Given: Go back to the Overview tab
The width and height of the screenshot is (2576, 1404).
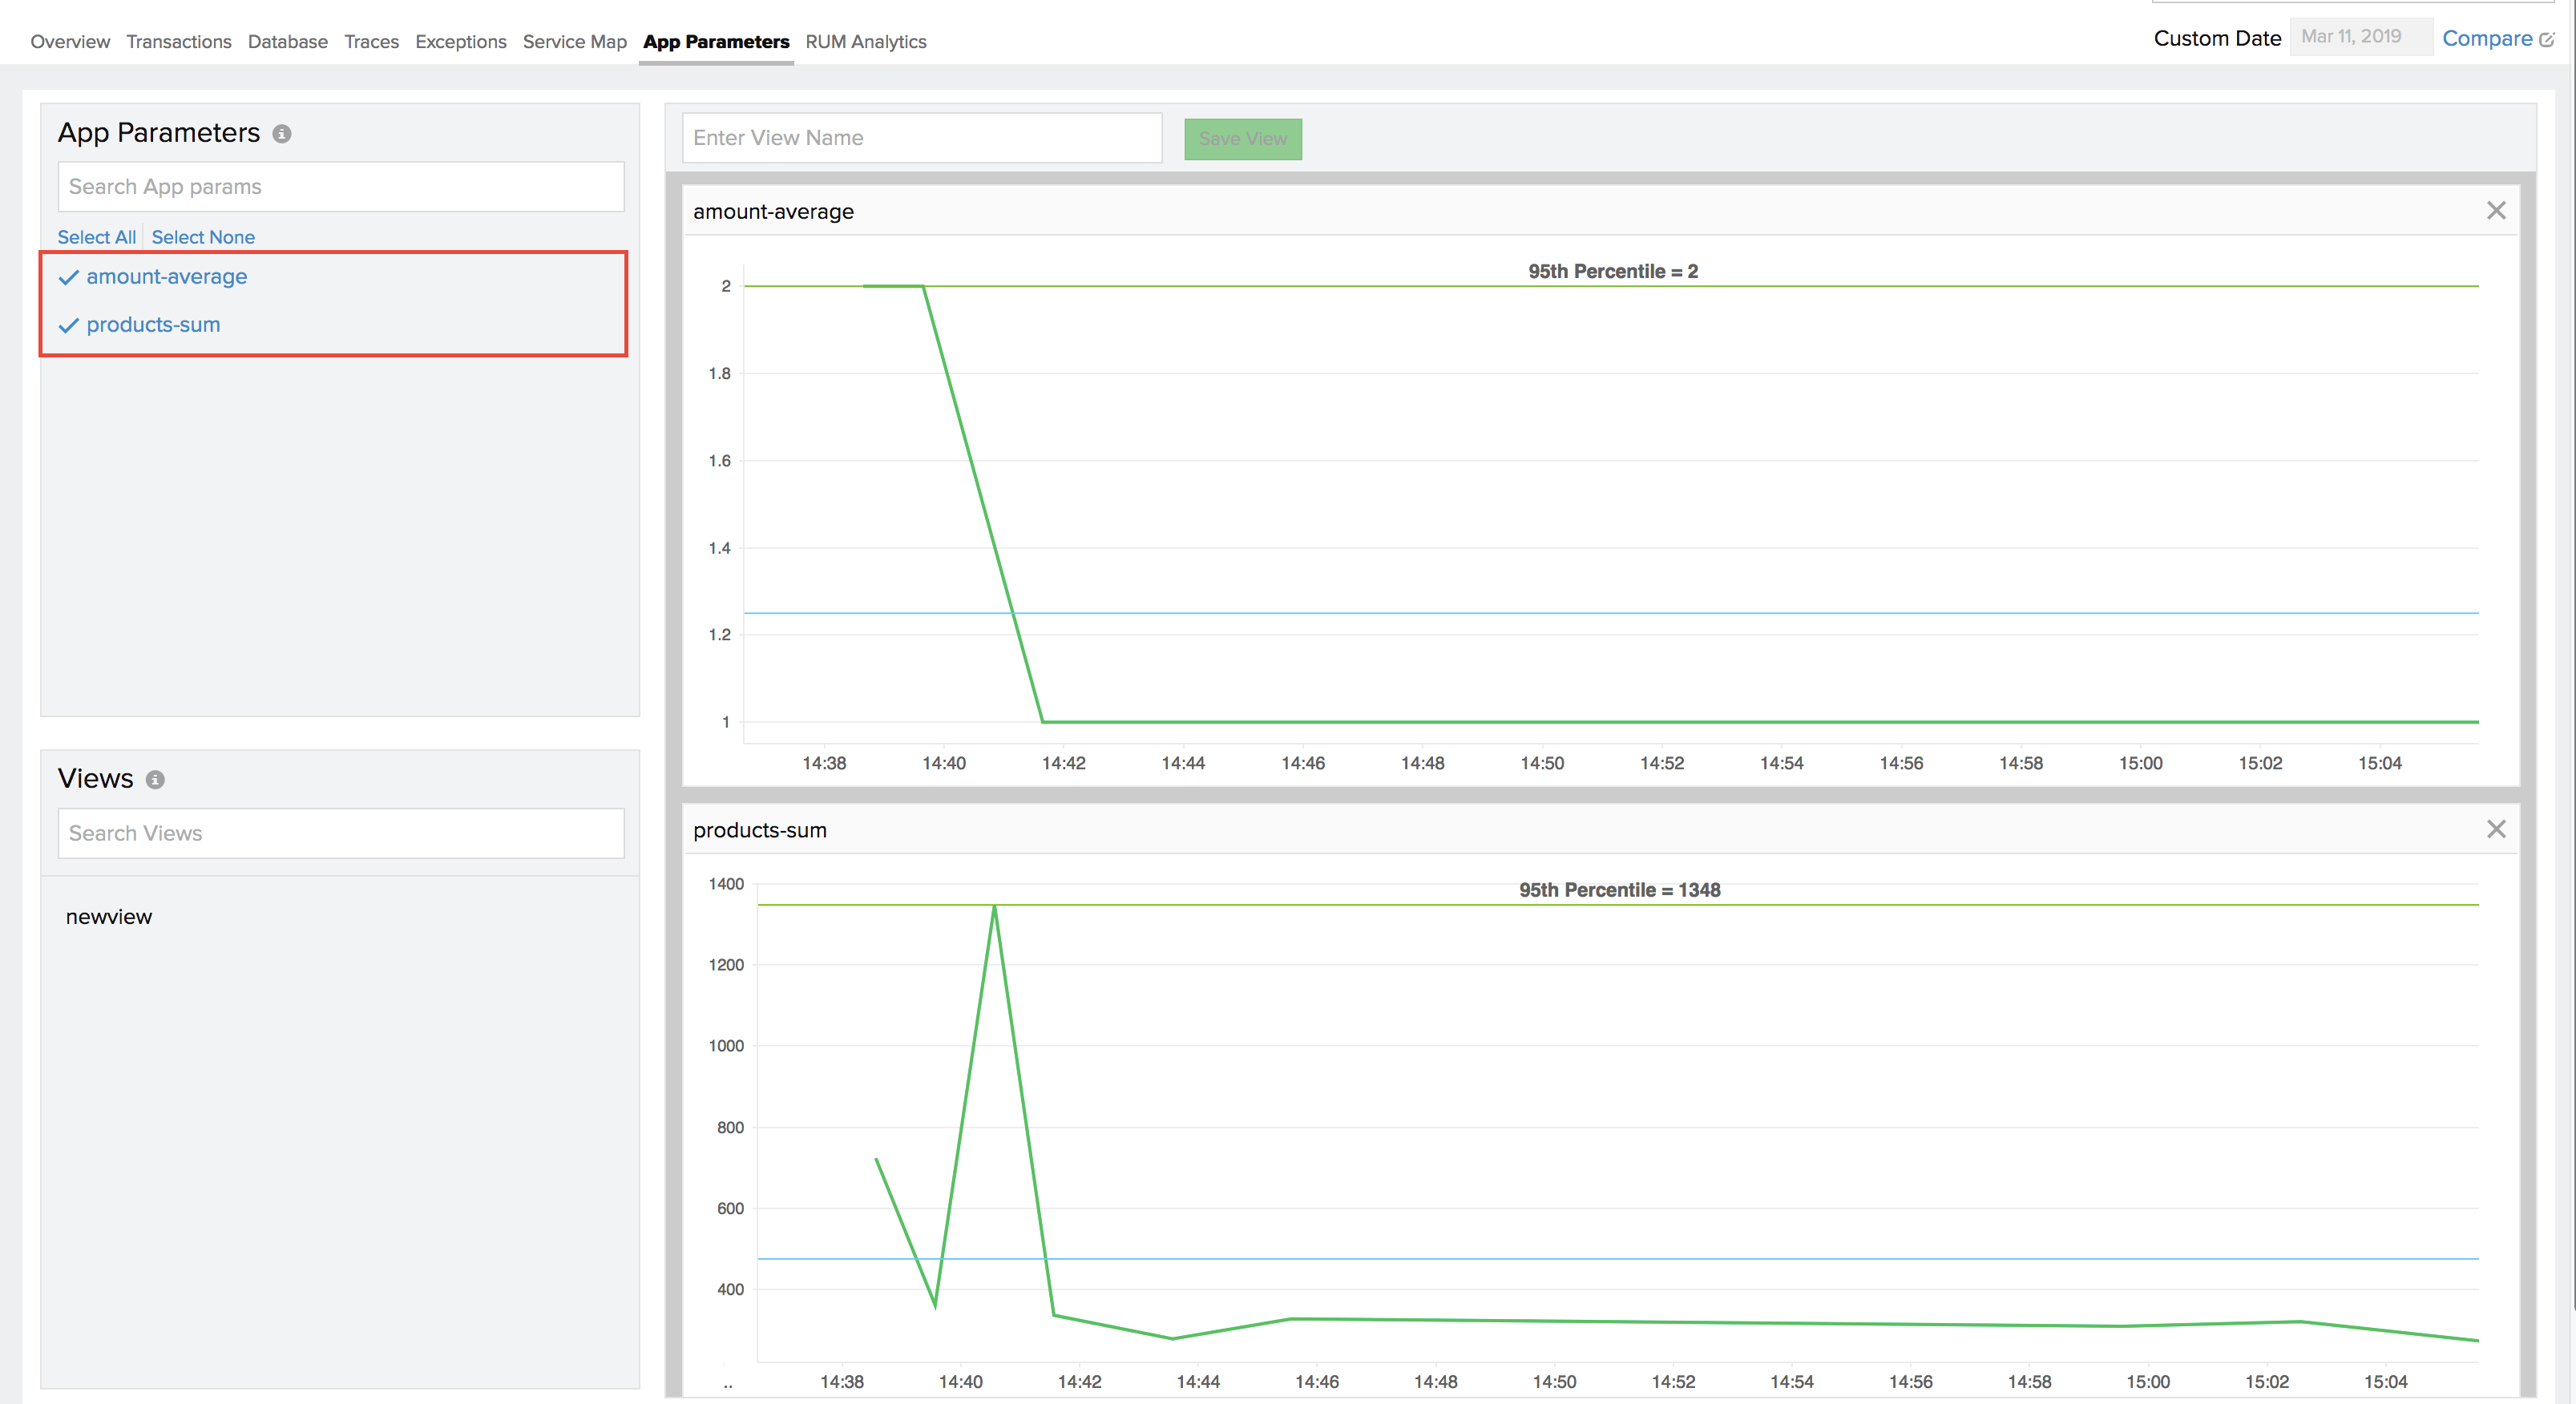Looking at the screenshot, I should 69,41.
